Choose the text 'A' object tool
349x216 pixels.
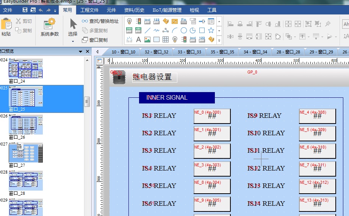[138, 39]
